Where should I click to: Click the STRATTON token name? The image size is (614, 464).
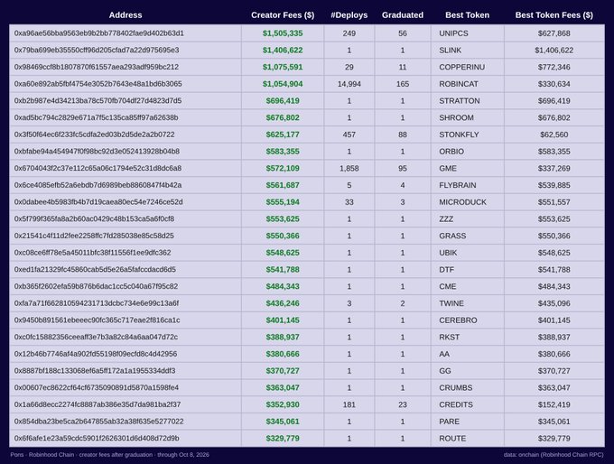[x=459, y=100]
